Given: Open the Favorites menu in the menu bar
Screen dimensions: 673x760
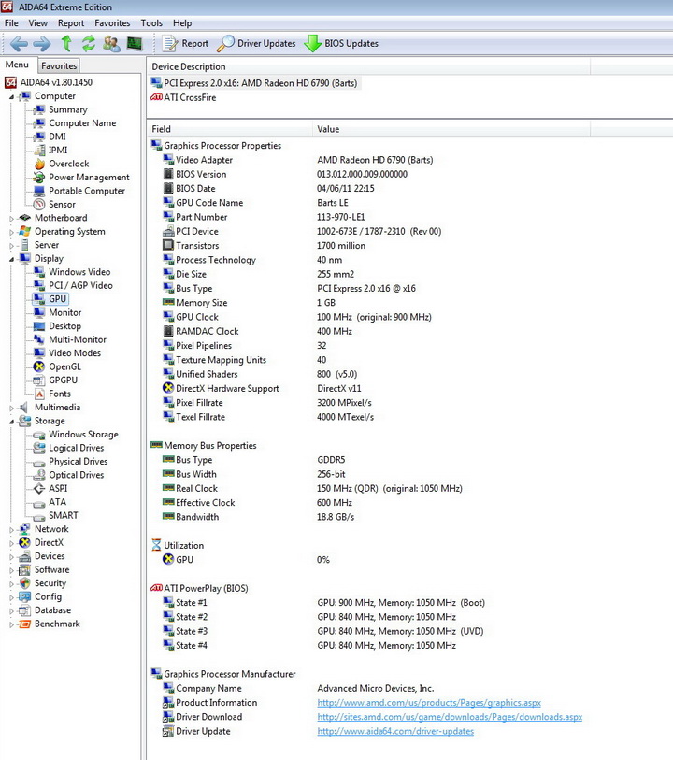Looking at the screenshot, I should tap(112, 22).
